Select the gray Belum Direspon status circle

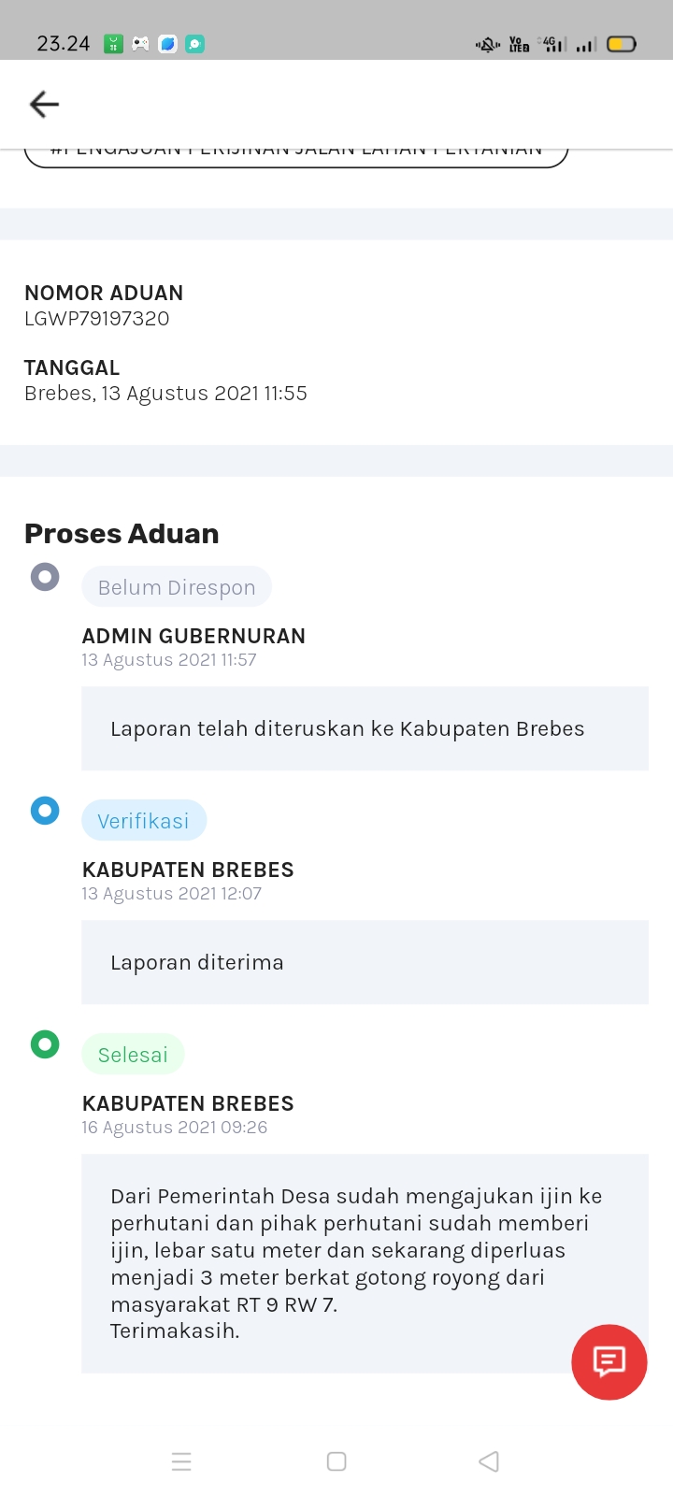click(45, 576)
